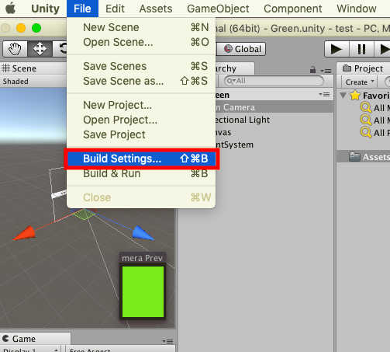This screenshot has height=352, width=390.
Task: Select the Hand tool in toolbar
Action: coord(15,49)
